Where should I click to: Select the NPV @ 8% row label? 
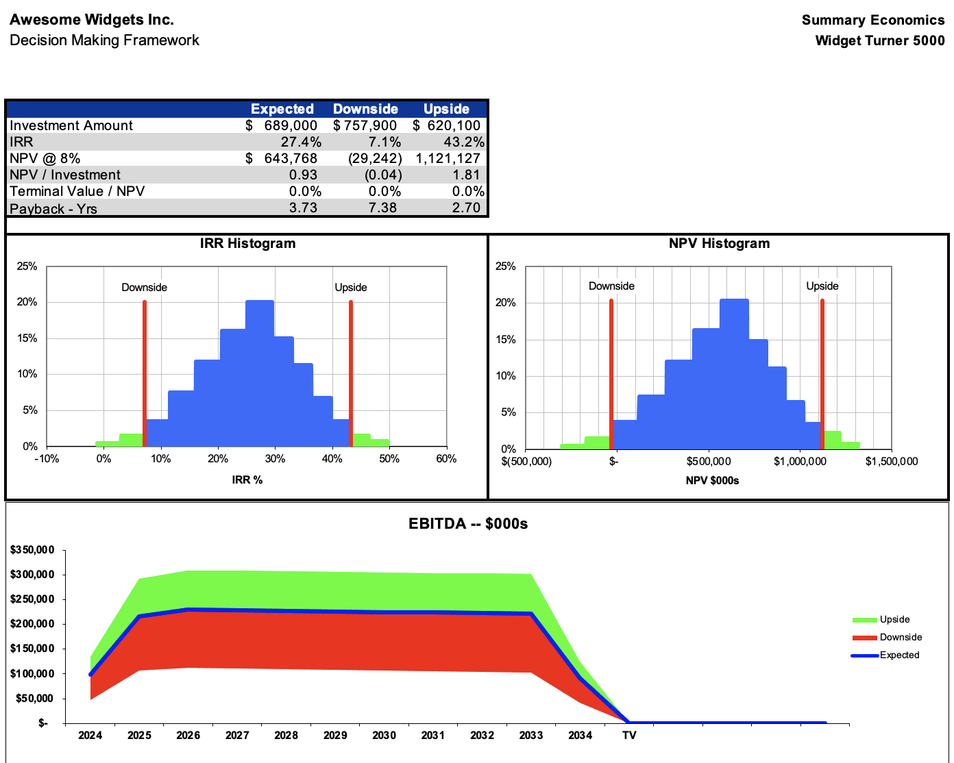point(45,158)
